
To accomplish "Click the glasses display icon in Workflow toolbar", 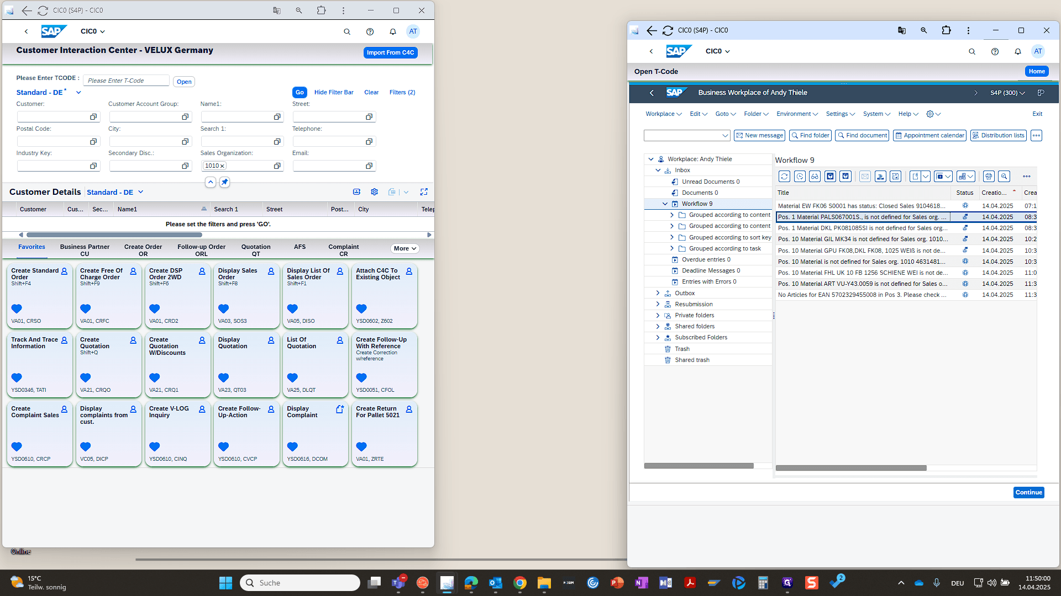I will tap(815, 177).
